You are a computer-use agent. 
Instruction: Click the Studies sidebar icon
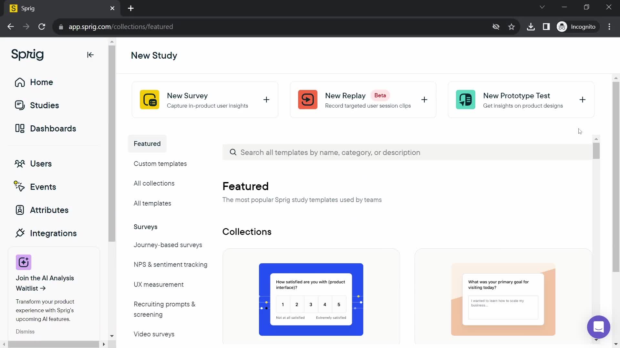point(20,105)
